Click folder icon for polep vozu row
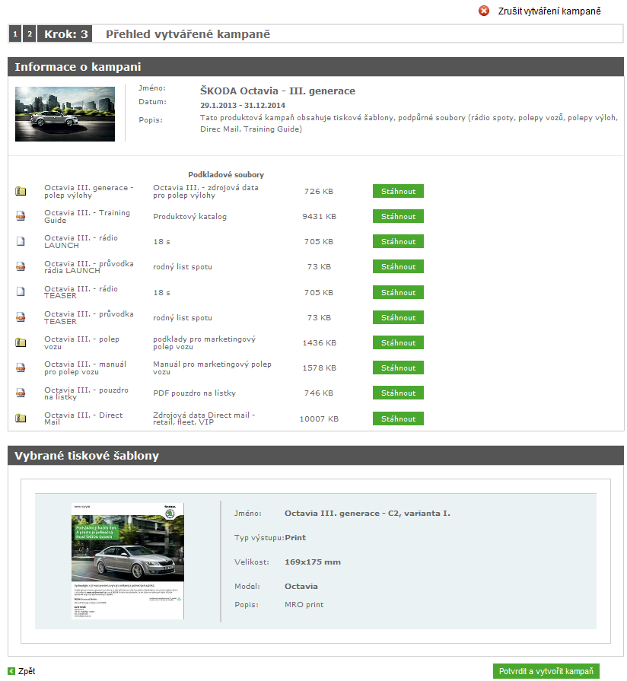This screenshot has width=627, height=681. click(21, 342)
